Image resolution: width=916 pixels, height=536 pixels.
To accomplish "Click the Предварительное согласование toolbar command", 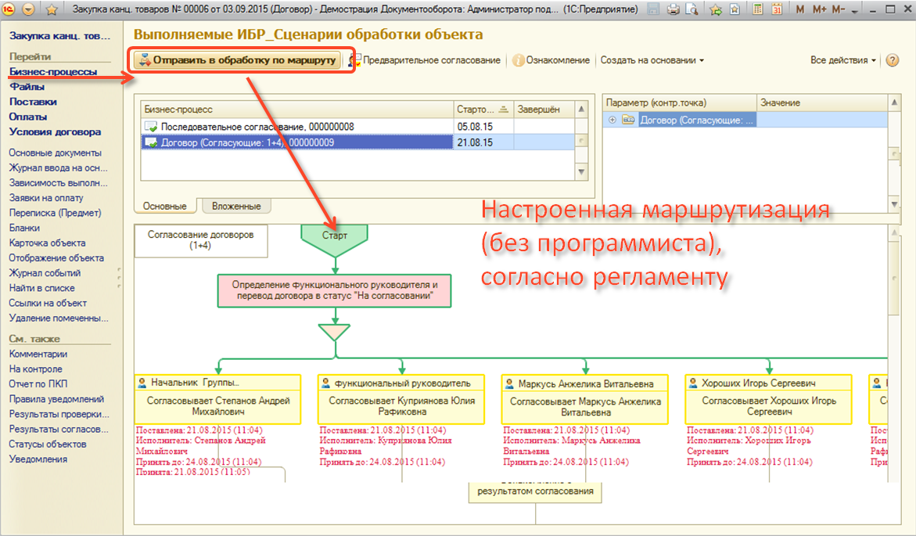I will point(431,60).
